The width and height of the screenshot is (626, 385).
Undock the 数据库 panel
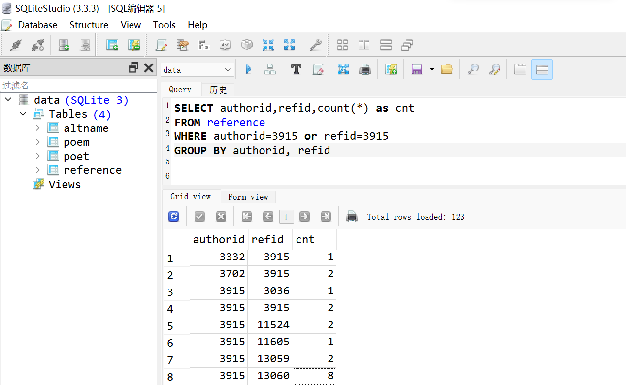[133, 68]
